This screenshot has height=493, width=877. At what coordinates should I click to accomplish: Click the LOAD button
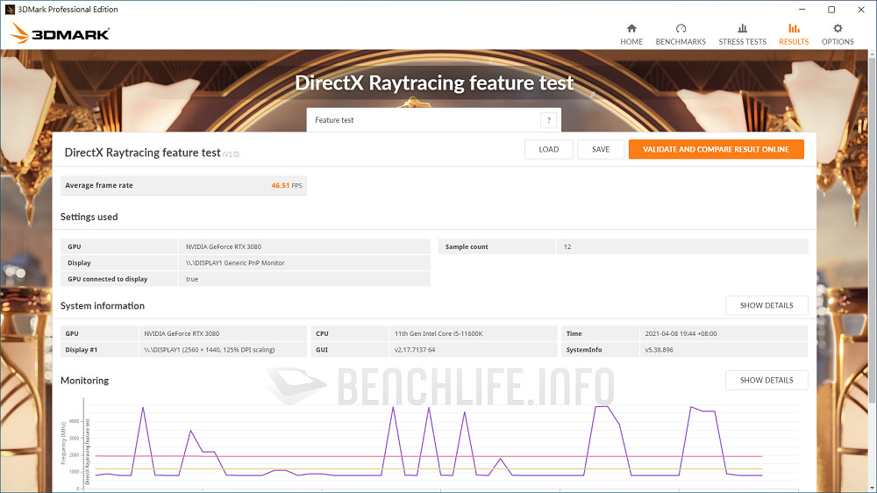click(549, 149)
